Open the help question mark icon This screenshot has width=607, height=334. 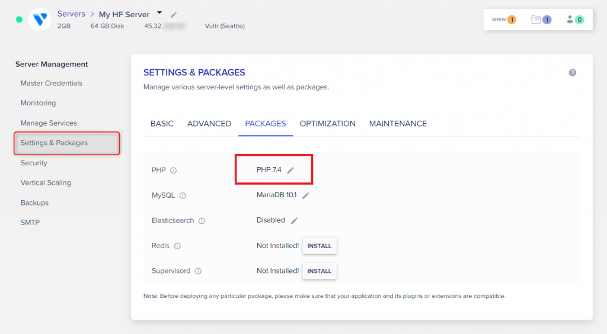572,73
